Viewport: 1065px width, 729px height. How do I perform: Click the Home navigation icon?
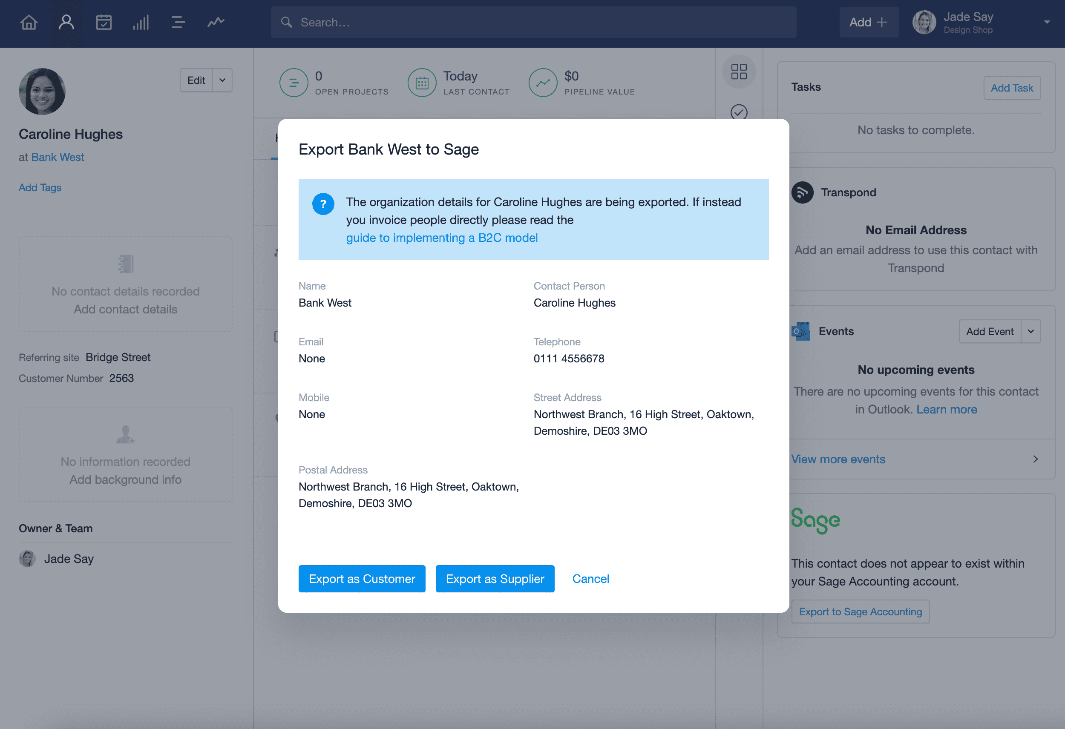tap(28, 21)
